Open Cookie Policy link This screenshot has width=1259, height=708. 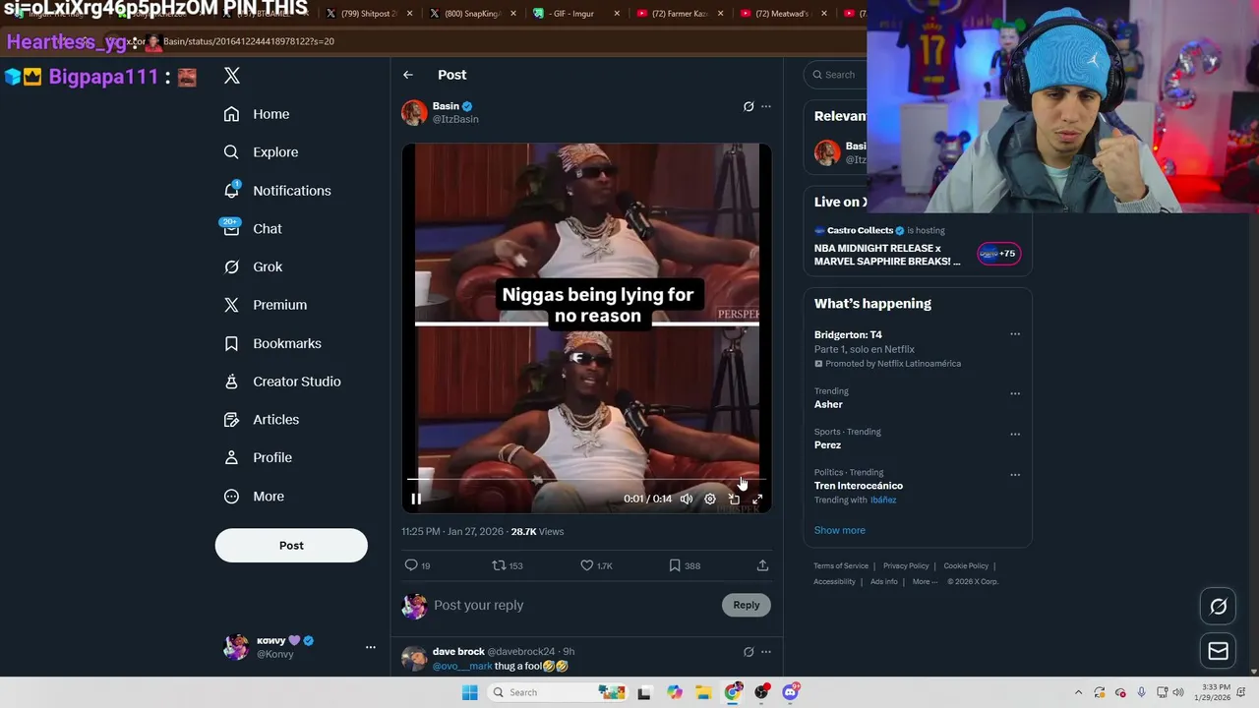[x=966, y=565]
